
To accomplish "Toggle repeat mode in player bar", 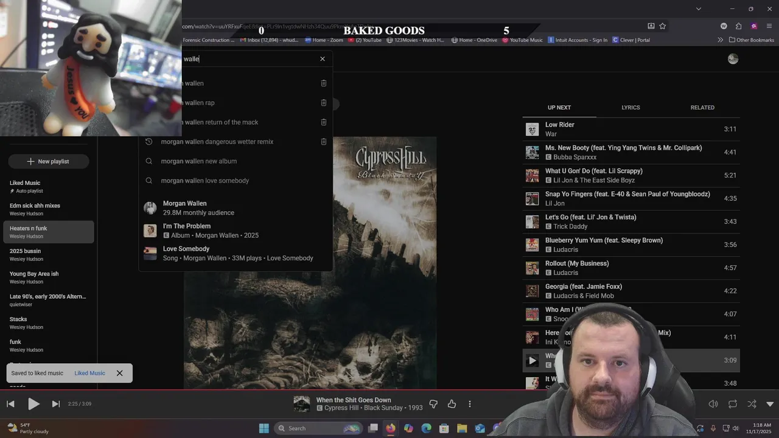I will click(733, 404).
